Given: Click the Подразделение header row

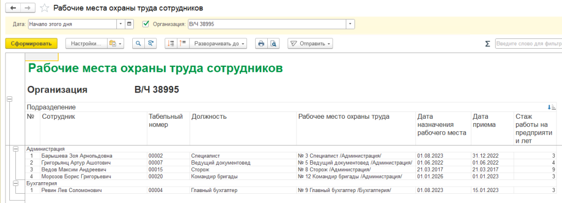Looking at the screenshot, I should click(x=291, y=107).
